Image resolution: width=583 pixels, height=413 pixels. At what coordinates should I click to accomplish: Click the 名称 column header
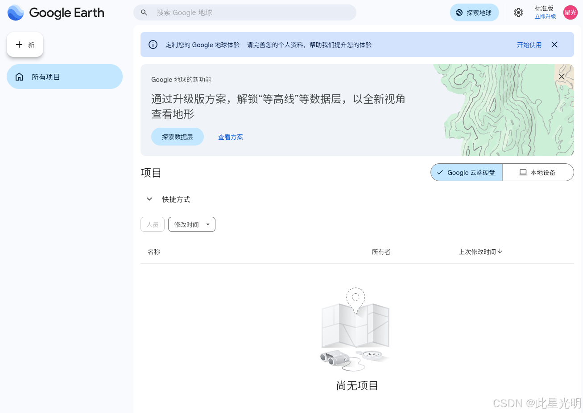pos(153,251)
